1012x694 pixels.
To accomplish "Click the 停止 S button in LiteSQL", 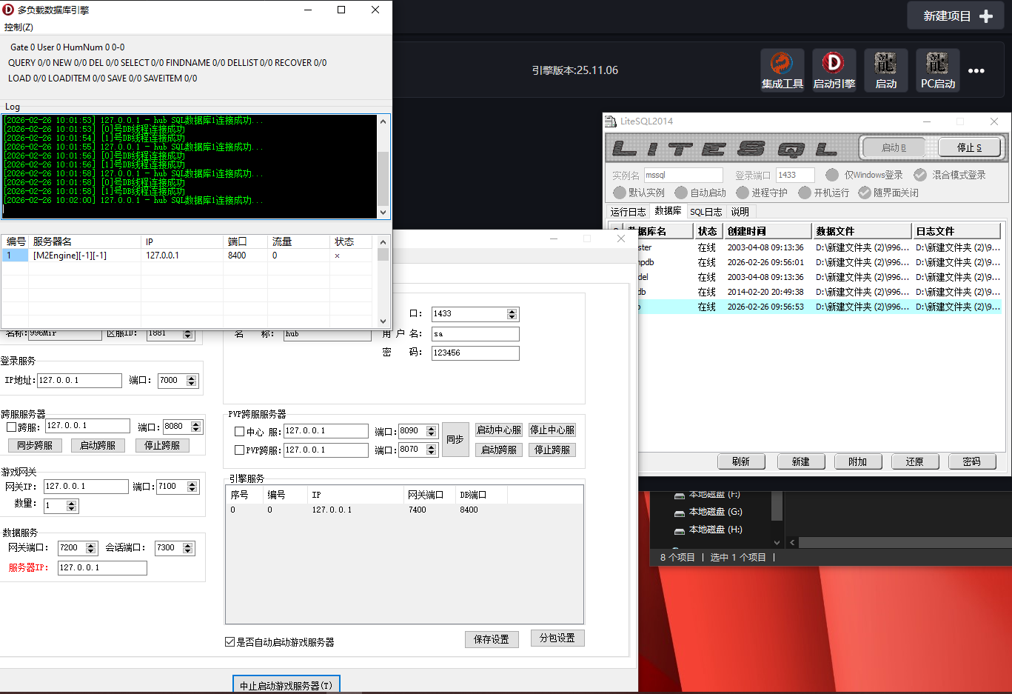I will 969,147.
